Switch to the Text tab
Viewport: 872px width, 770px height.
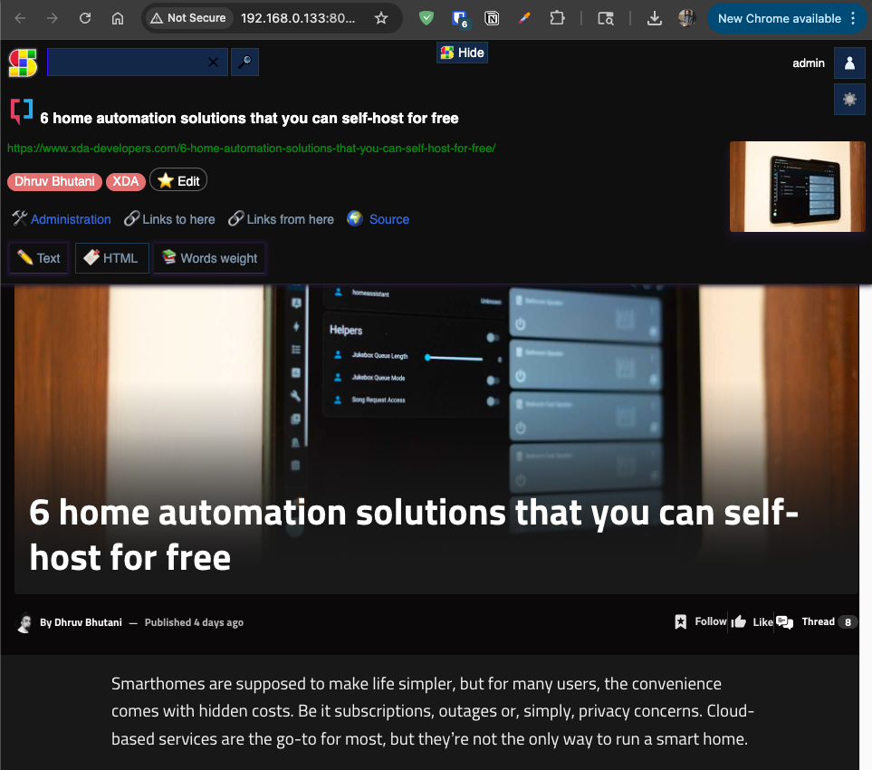38,258
